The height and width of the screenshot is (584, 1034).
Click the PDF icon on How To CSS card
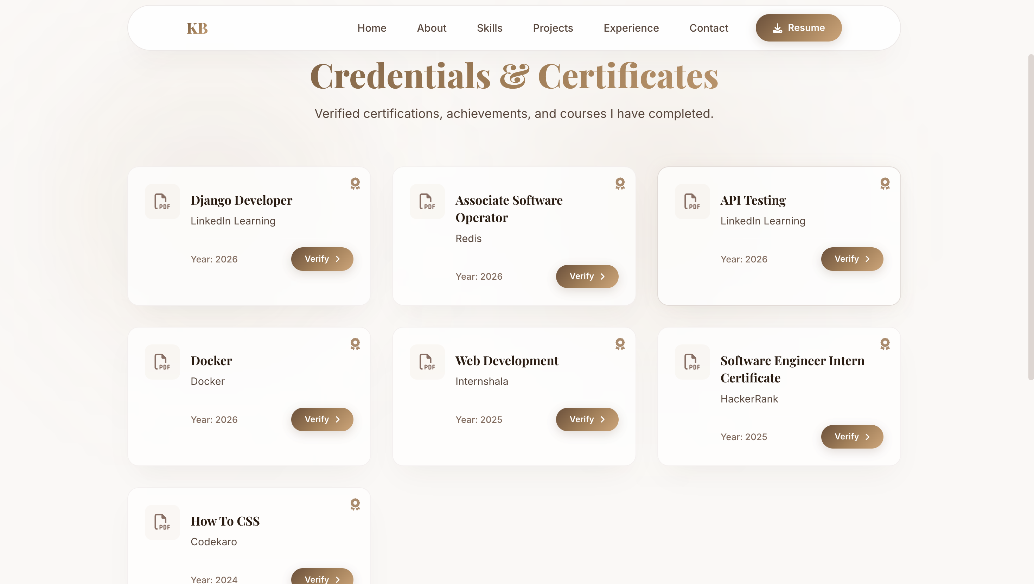pos(162,522)
